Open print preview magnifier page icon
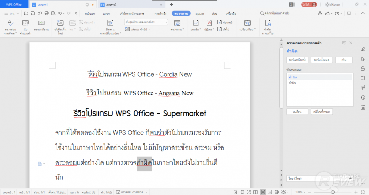This screenshot has width=369, height=195. (53, 13)
